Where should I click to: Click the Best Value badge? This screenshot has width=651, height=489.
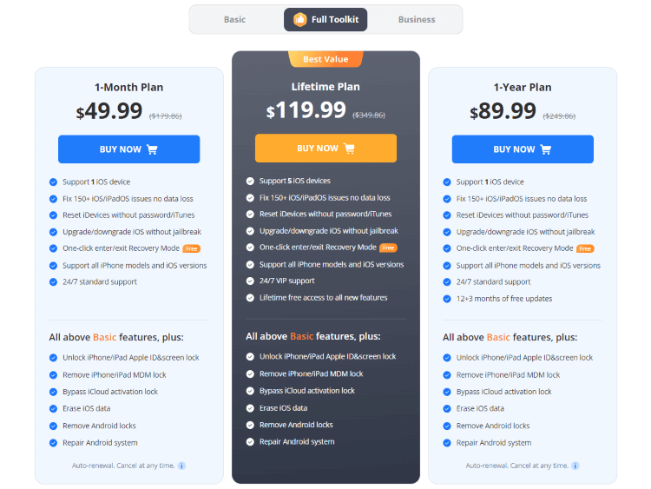tap(325, 59)
